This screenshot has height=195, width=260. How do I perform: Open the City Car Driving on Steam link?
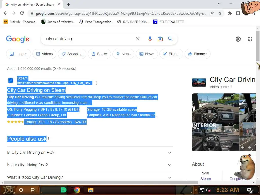(x=36, y=90)
